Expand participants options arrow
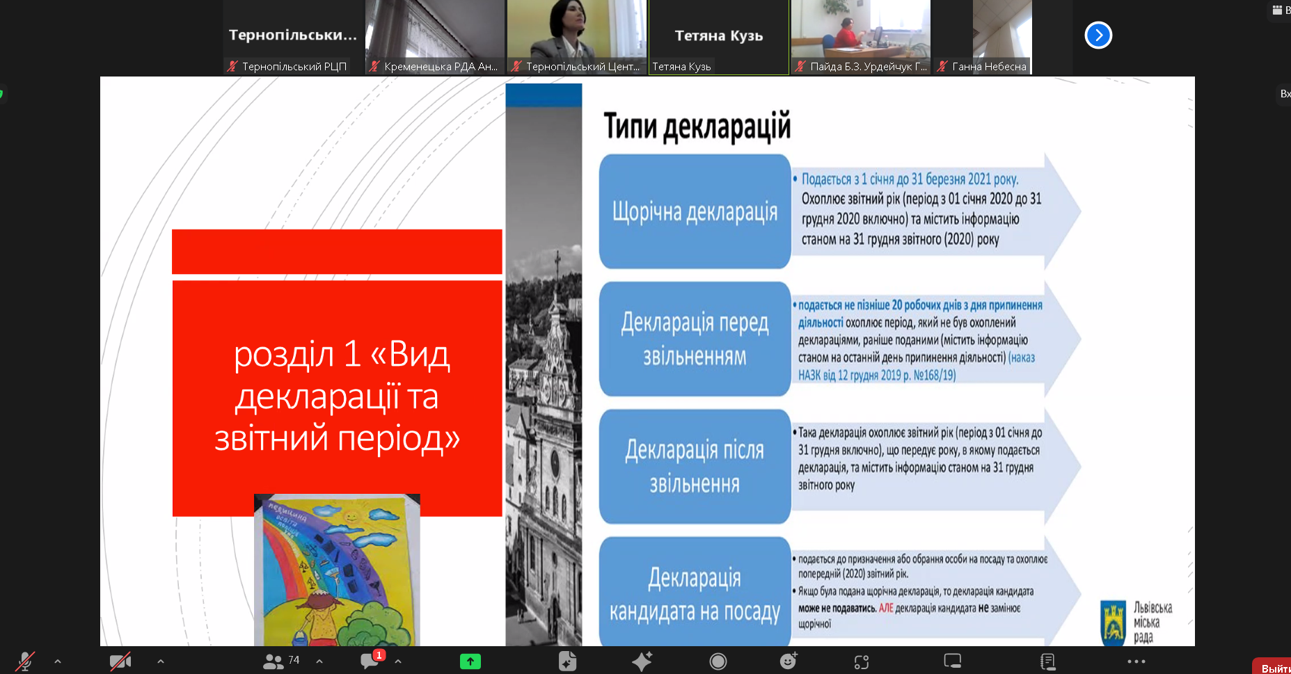The width and height of the screenshot is (1291, 674). pyautogui.click(x=319, y=661)
